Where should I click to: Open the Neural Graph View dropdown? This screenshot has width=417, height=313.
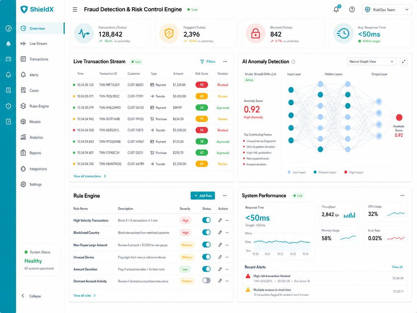(372, 62)
